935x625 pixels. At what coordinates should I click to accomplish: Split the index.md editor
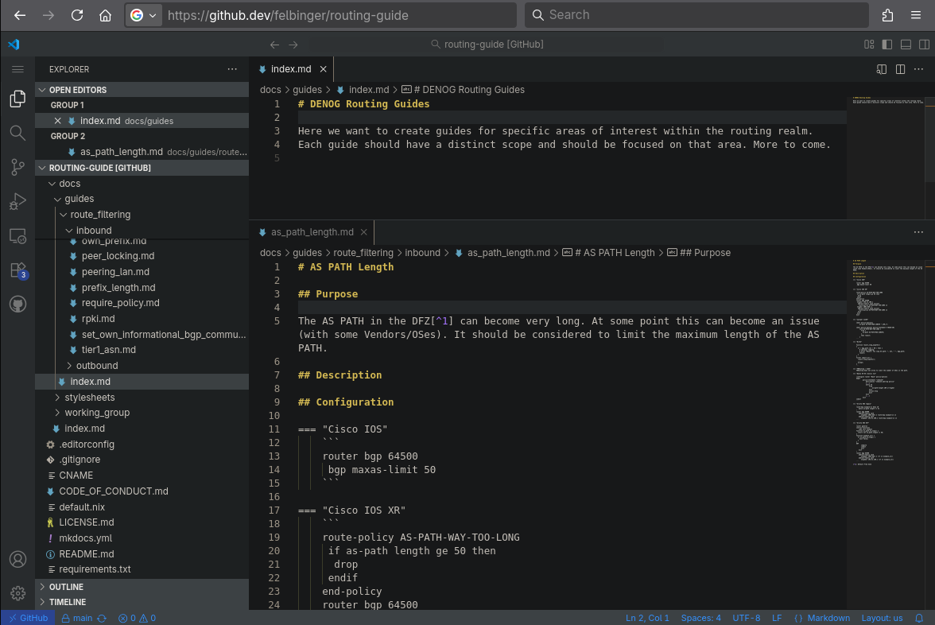(x=900, y=69)
